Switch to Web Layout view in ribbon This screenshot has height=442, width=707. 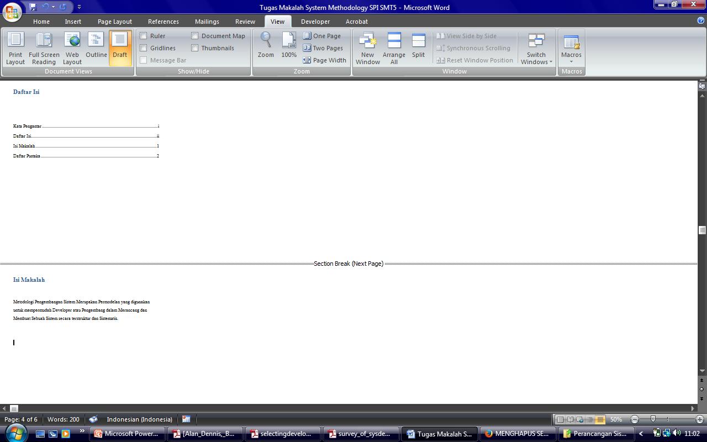[x=72, y=49]
